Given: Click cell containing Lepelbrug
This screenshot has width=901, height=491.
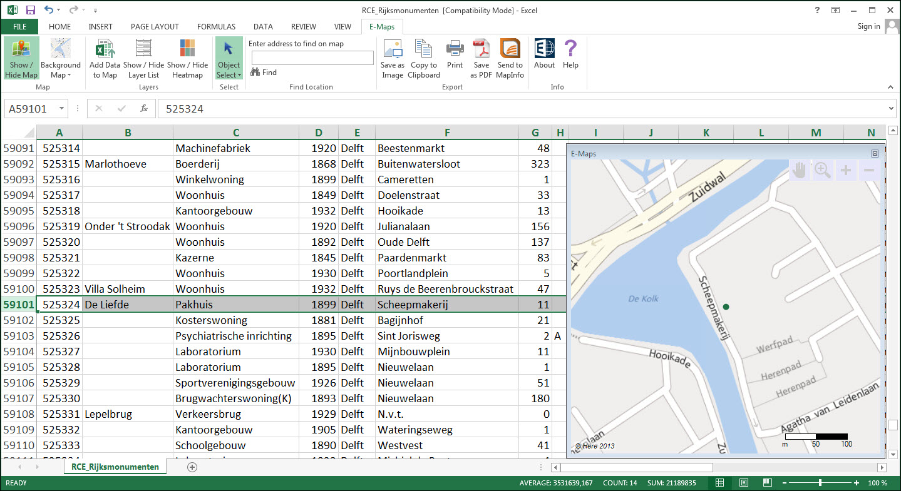Looking at the screenshot, I should tap(128, 414).
